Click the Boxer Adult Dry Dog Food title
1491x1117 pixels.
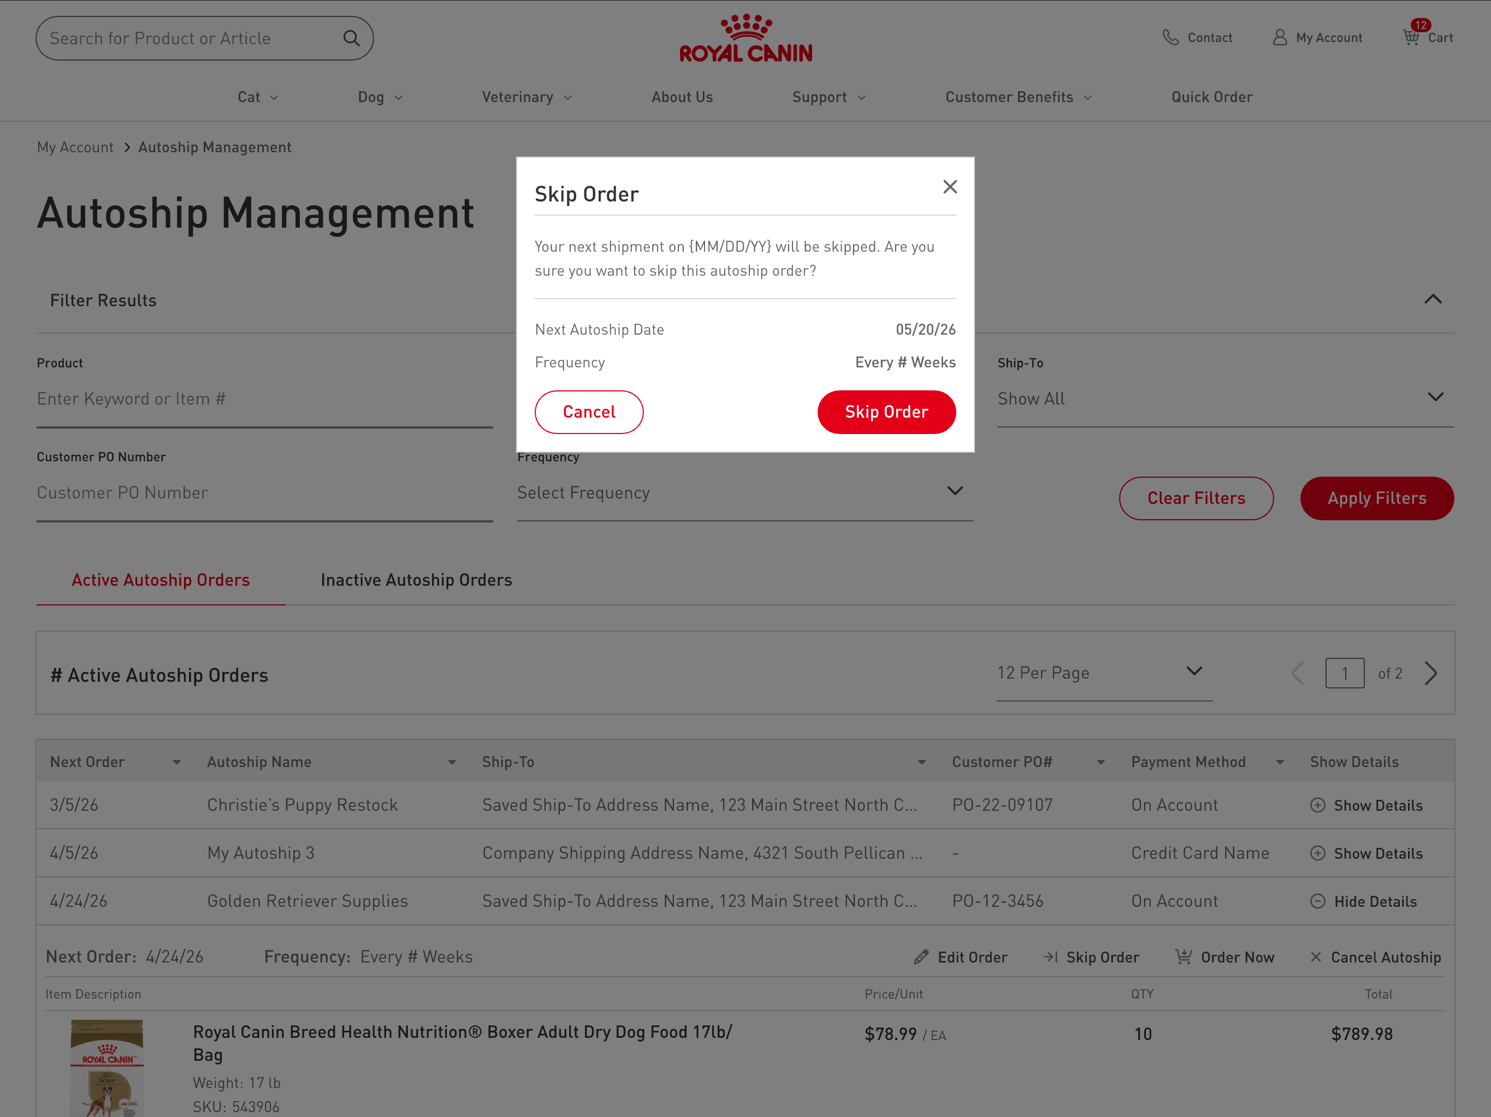click(463, 1042)
